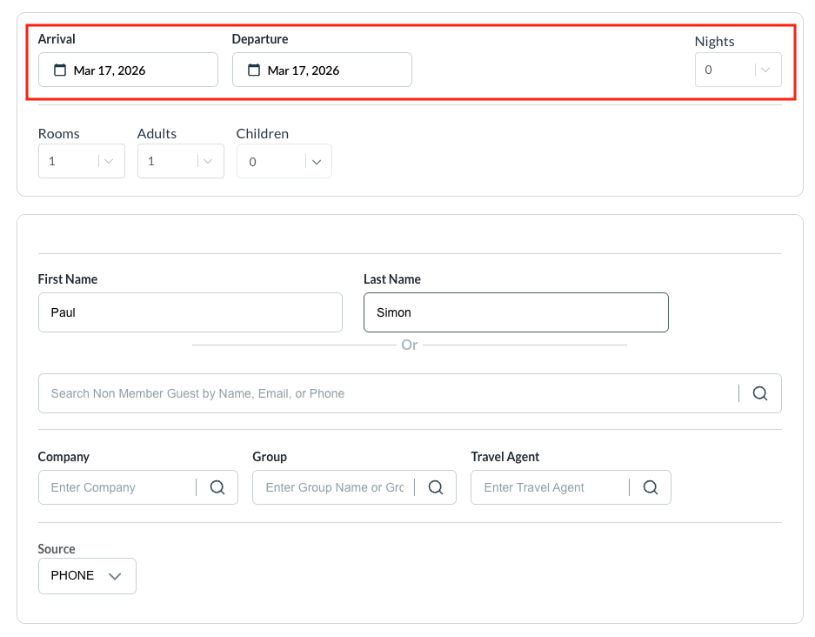Click the Company search magnifier icon
815x637 pixels.
point(217,487)
